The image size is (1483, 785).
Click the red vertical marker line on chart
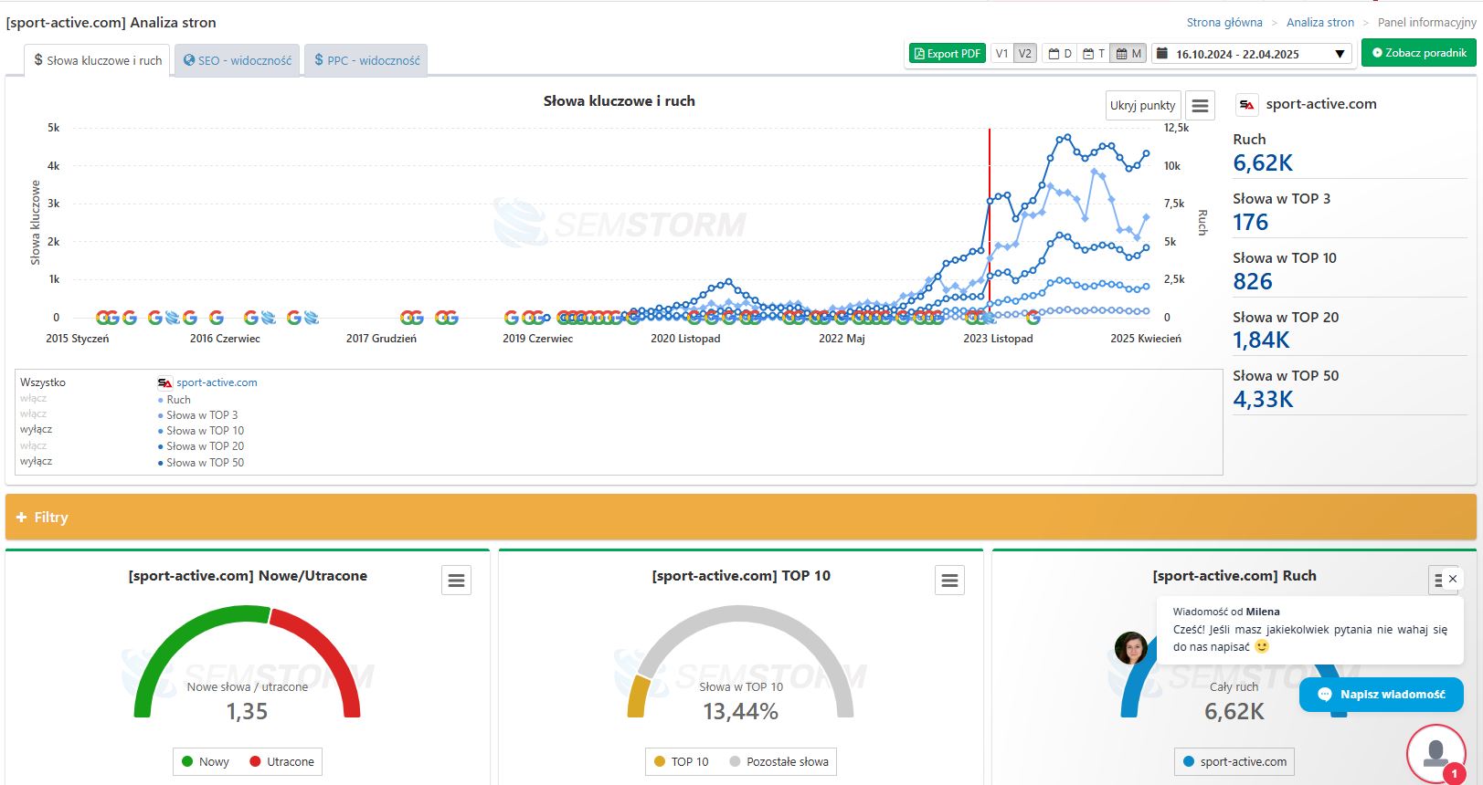[989, 223]
